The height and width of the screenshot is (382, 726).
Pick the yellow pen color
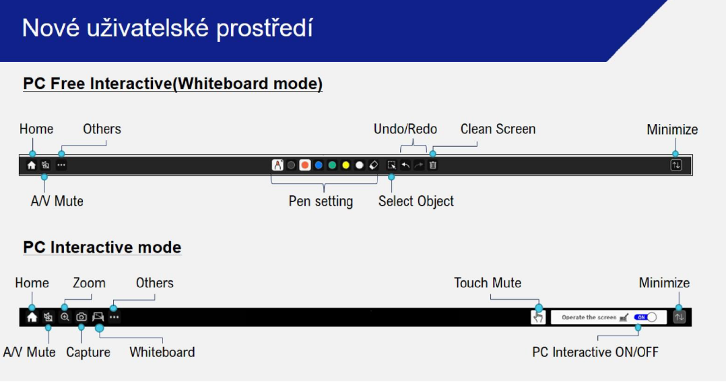(346, 165)
